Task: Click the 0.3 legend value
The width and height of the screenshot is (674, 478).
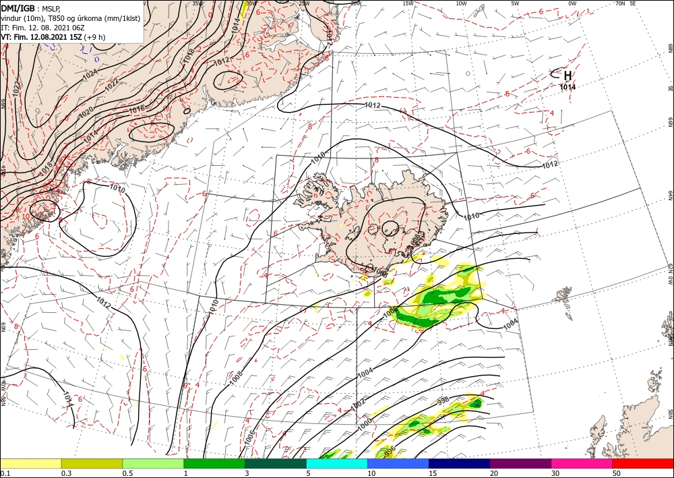Action: click(66, 473)
